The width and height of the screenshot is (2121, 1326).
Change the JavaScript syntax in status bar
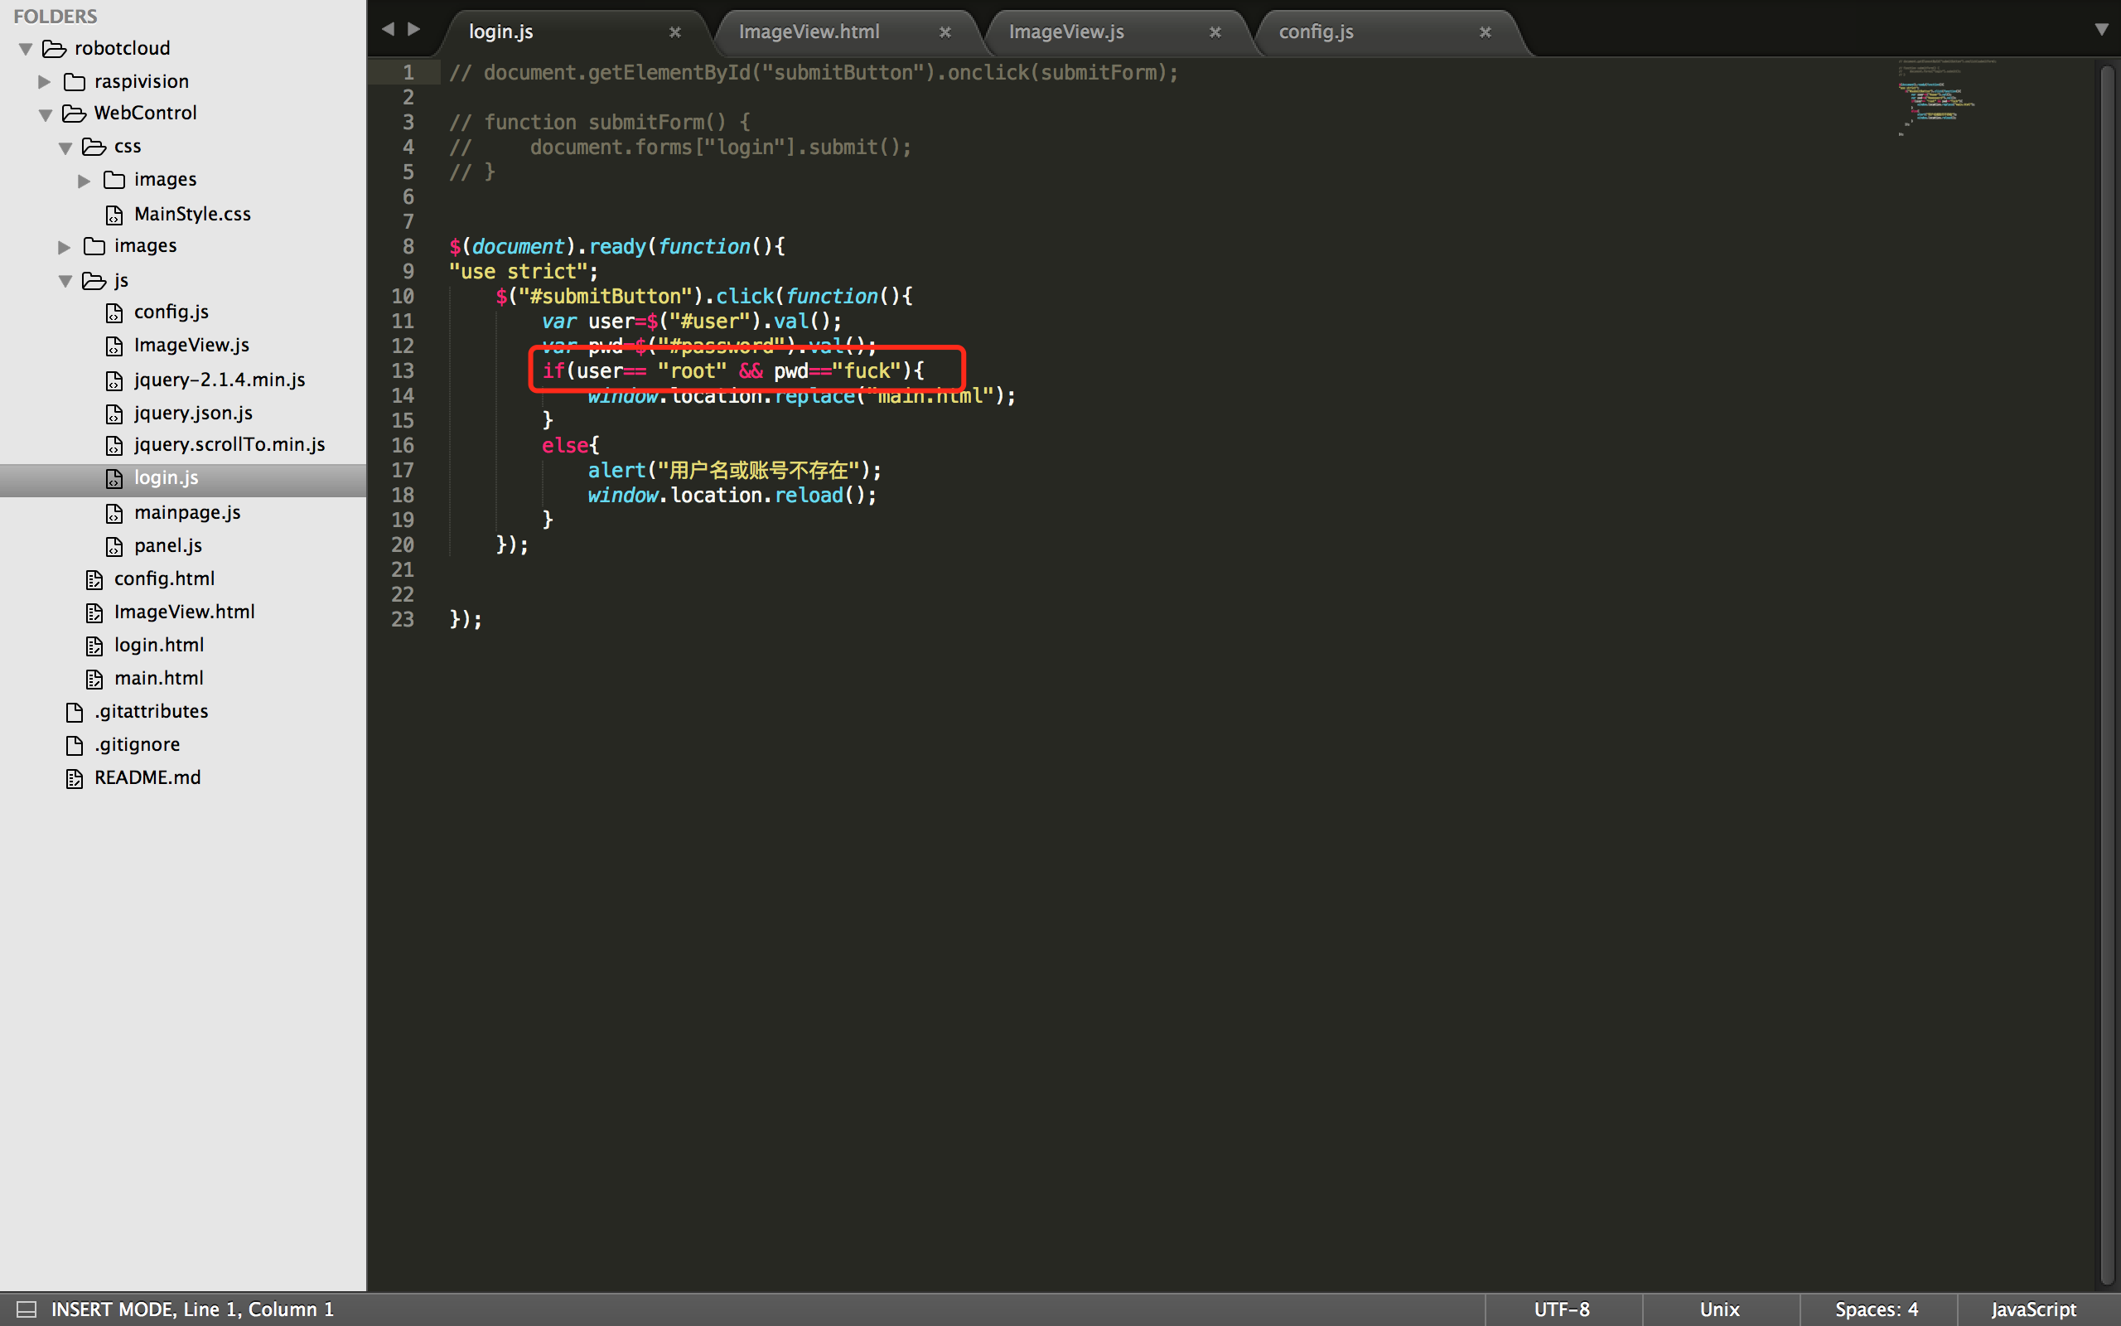coord(2032,1309)
